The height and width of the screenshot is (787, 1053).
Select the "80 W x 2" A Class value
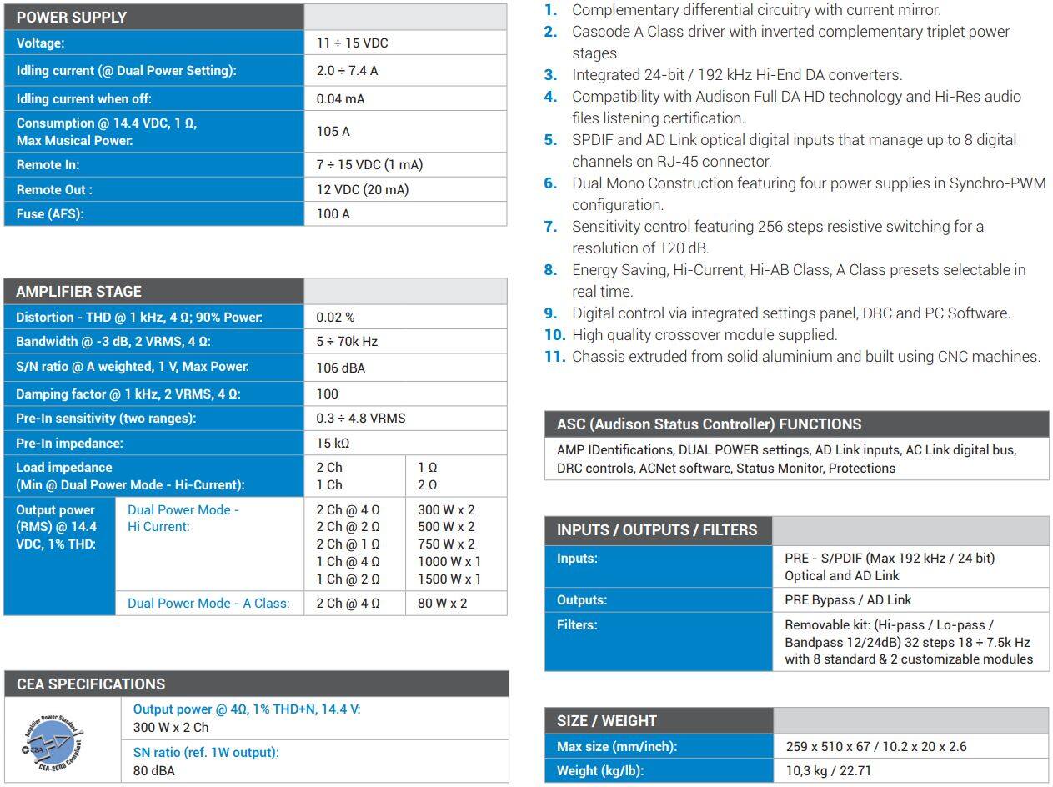[442, 603]
